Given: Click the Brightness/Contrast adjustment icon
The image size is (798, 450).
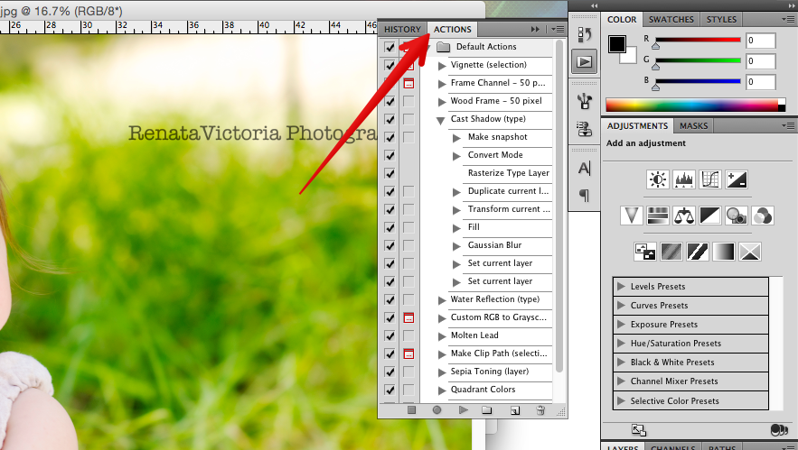Looking at the screenshot, I should [x=658, y=179].
